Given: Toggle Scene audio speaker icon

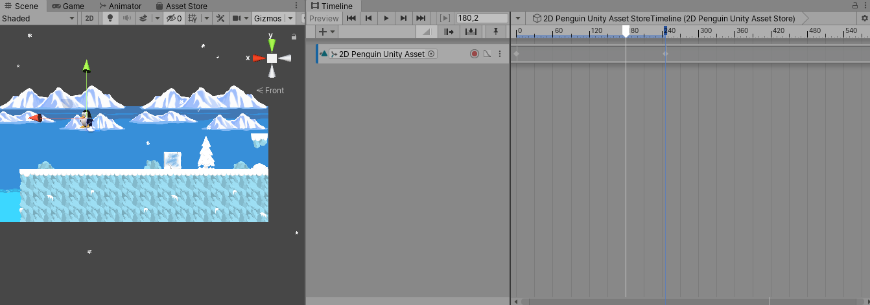Looking at the screenshot, I should [x=126, y=18].
